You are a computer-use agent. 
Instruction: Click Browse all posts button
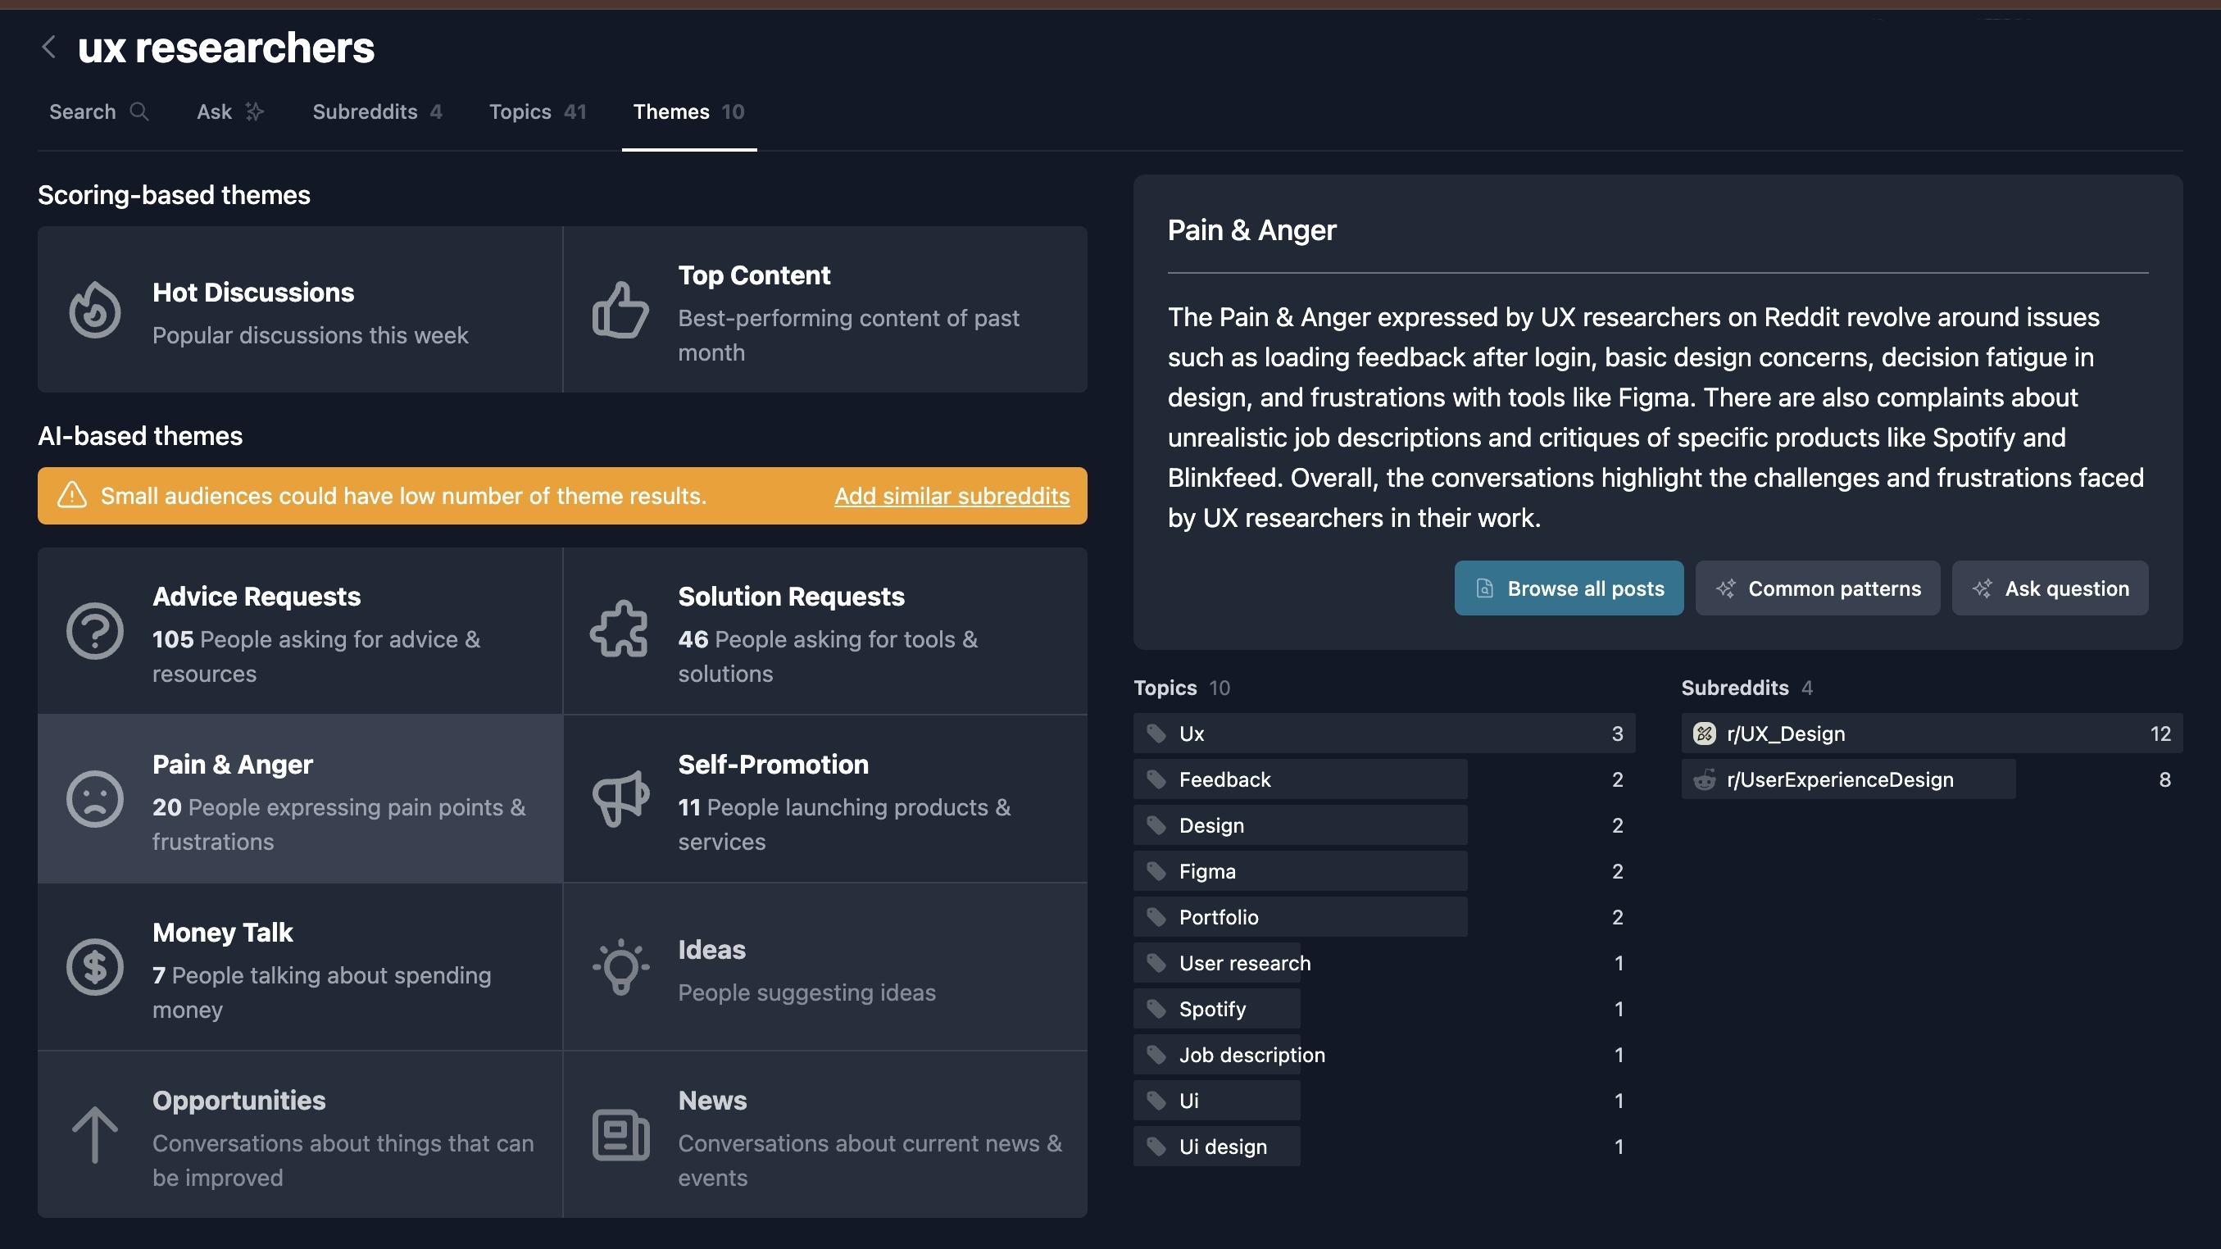tap(1569, 588)
